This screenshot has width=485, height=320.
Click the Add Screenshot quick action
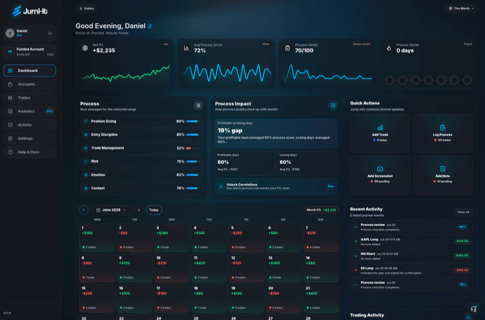coord(380,175)
